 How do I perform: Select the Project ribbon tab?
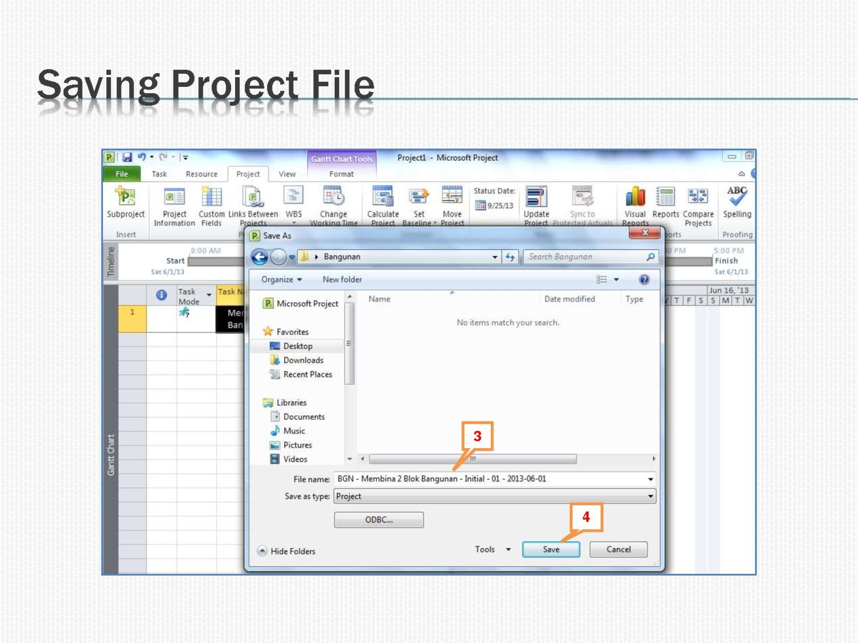(x=248, y=174)
